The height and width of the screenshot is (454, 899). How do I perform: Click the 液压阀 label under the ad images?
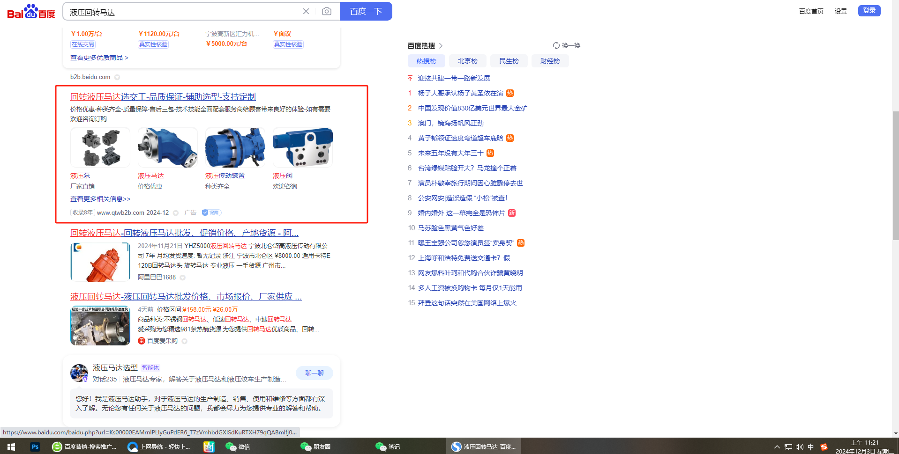pos(283,176)
